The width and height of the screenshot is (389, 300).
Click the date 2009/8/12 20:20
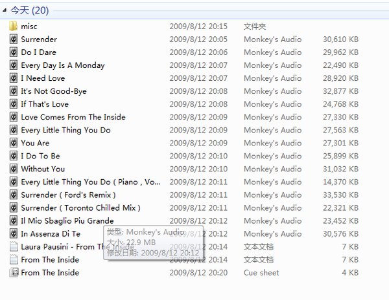[x=198, y=273]
